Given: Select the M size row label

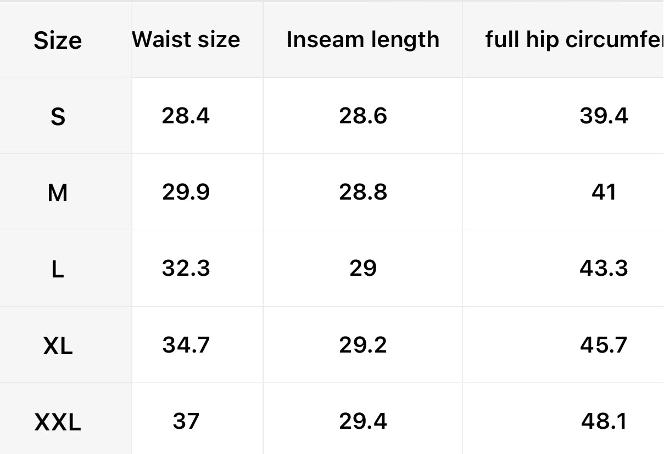Looking at the screenshot, I should [x=58, y=192].
